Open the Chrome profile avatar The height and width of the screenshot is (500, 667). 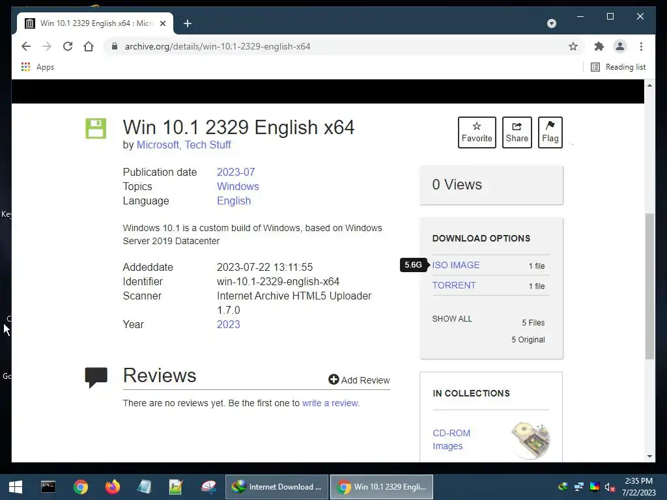[x=620, y=46]
